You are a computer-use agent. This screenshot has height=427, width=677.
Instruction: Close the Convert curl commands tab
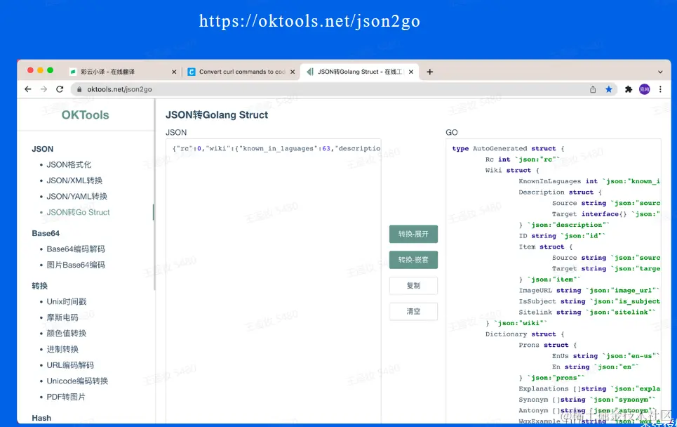coord(293,72)
